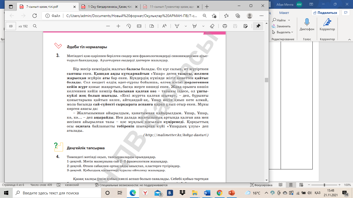Click the zoom magnifier in address bar
The image size is (353, 198).
[204, 16]
